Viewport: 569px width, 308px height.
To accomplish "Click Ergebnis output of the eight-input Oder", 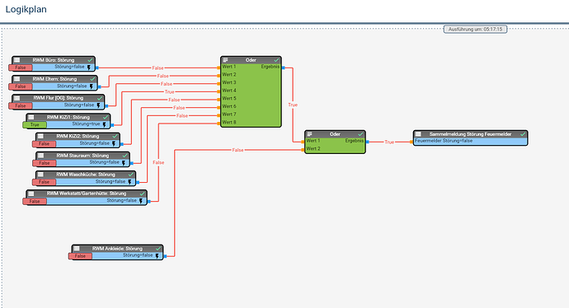I will tap(270, 67).
